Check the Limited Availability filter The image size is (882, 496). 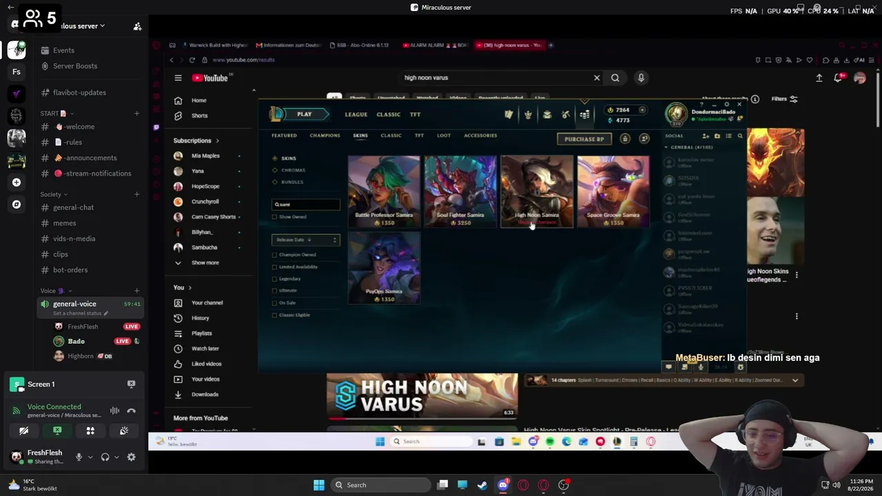point(274,267)
